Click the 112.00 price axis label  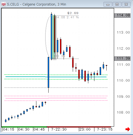[x=123, y=49]
